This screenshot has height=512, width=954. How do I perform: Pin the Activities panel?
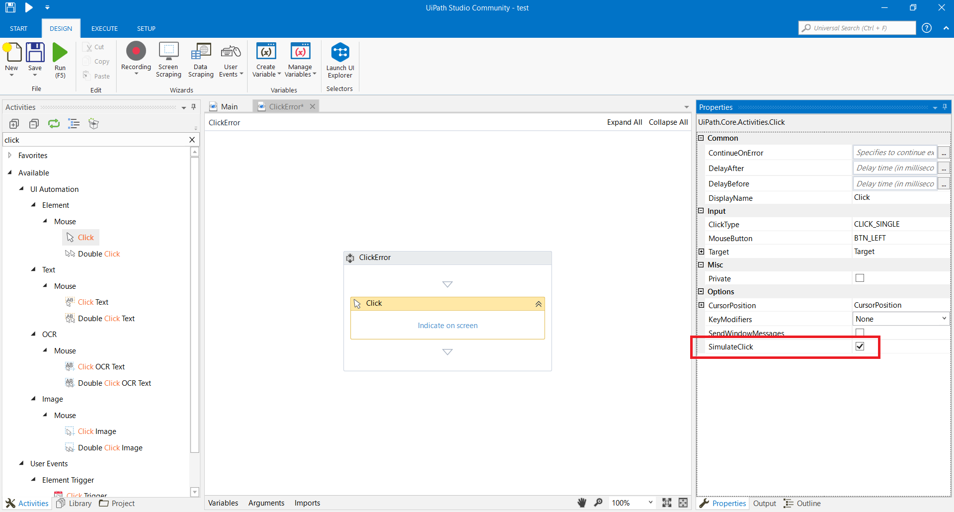[x=193, y=107]
